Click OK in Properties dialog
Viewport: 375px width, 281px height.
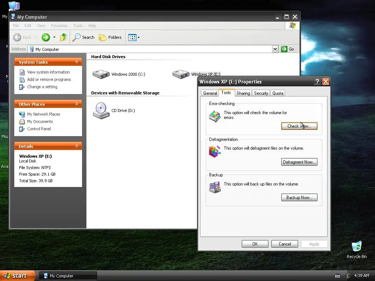click(255, 244)
